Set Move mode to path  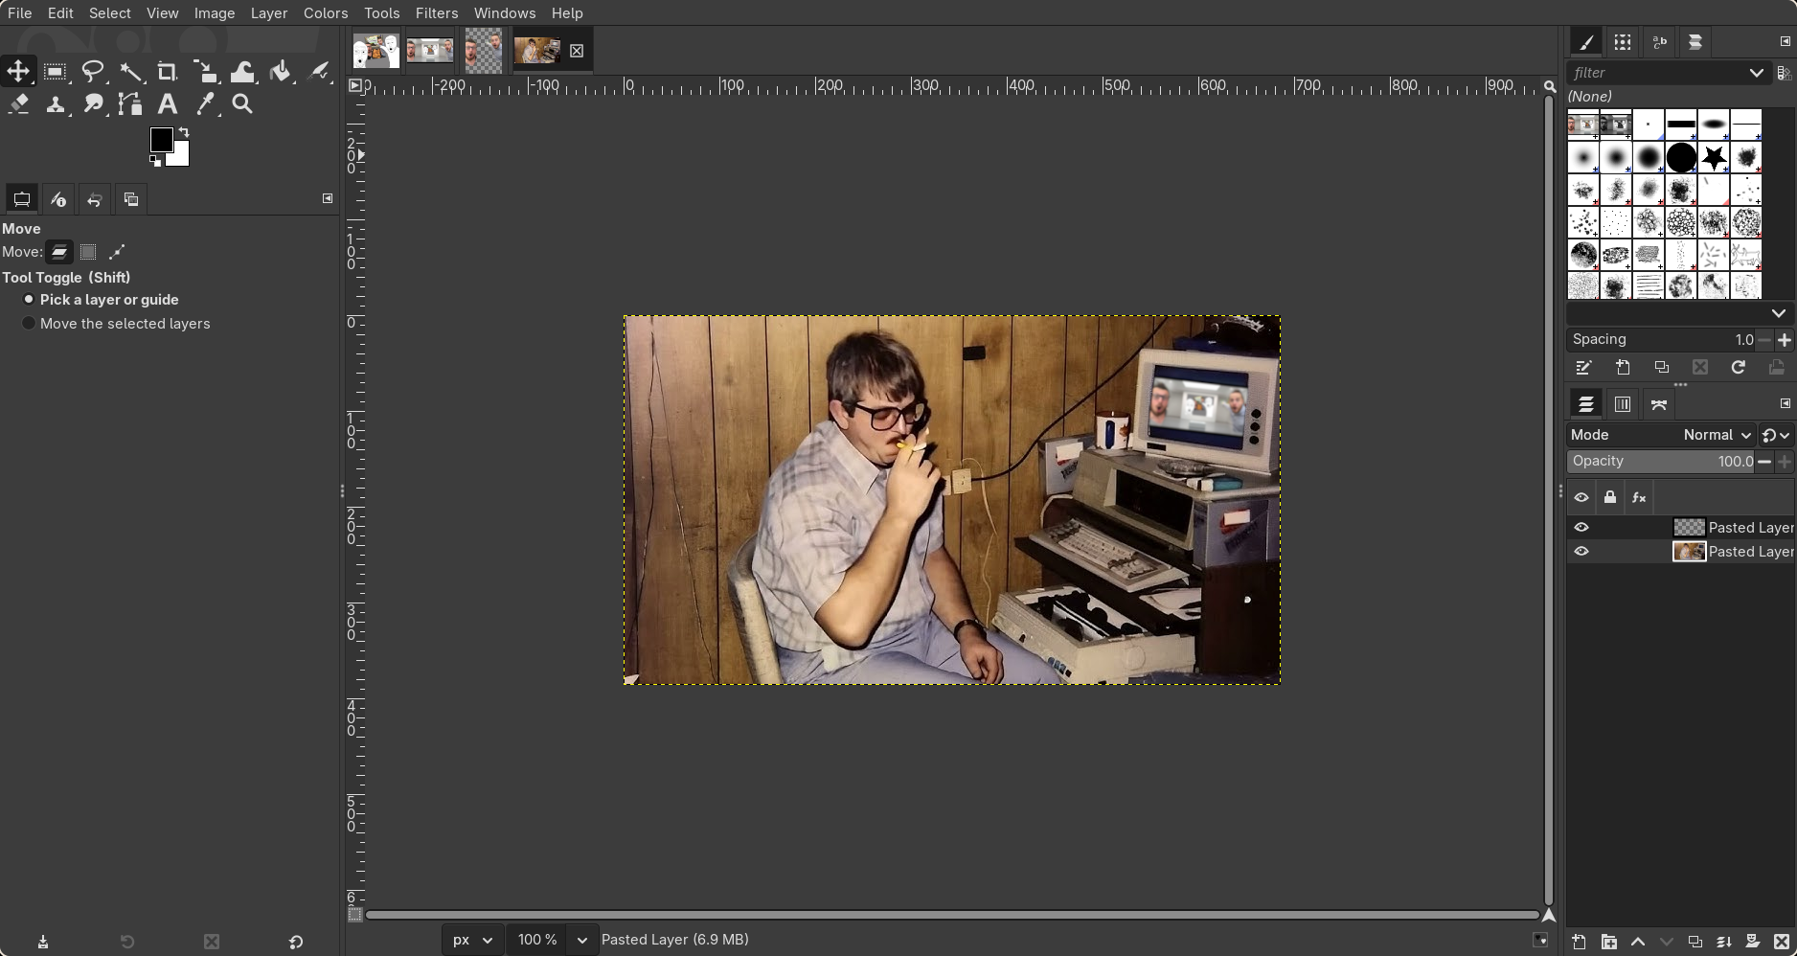click(x=117, y=252)
